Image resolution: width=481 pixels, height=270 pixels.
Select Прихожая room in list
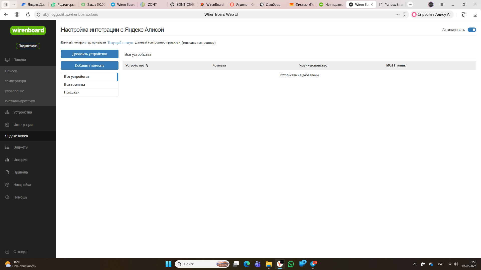pyautogui.click(x=72, y=92)
